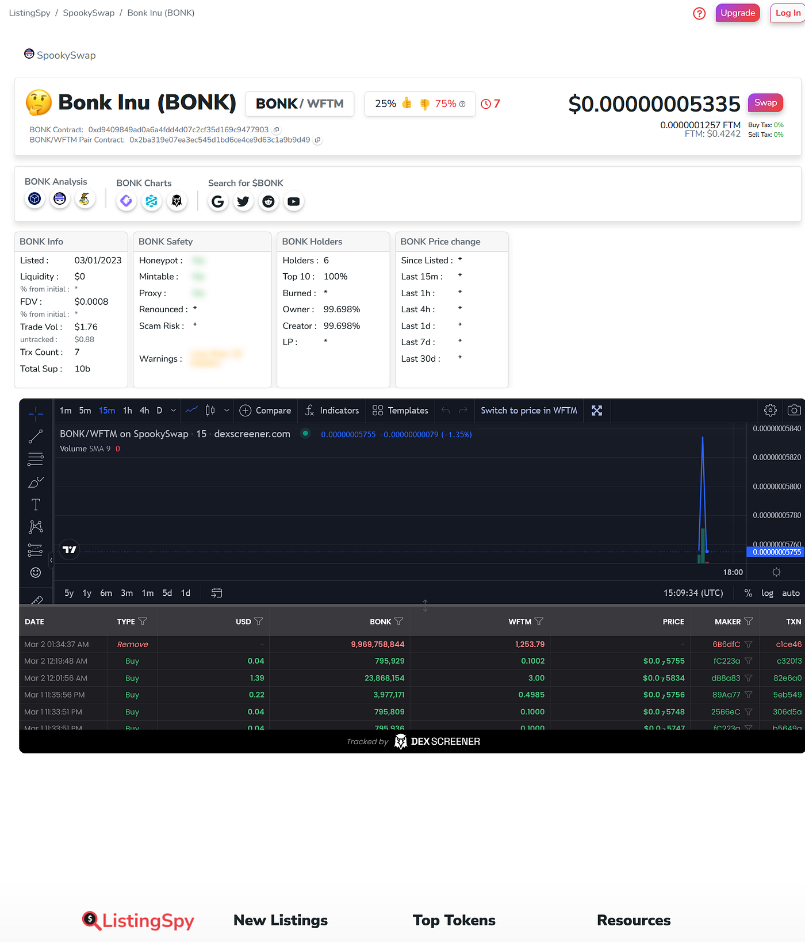
Task: Switch to price in WFTM
Action: point(529,411)
